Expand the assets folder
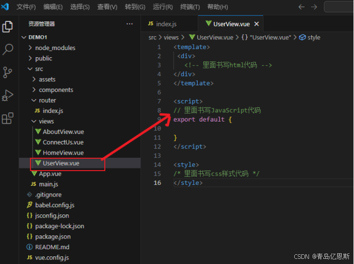This screenshot has width=354, height=264. 34,79
